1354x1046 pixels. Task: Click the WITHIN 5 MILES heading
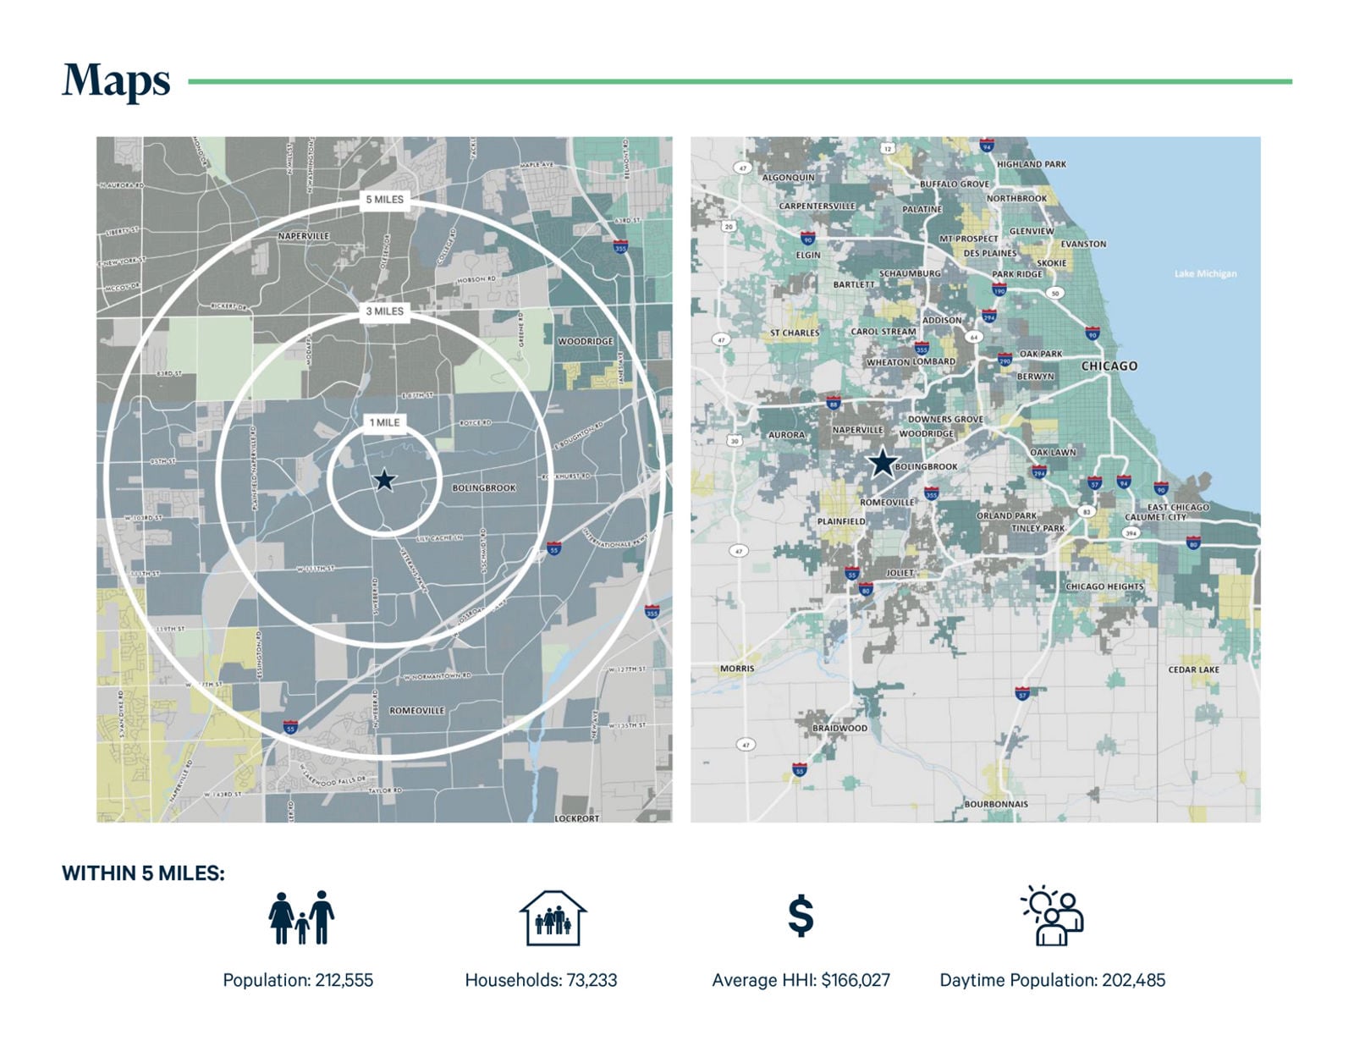(143, 873)
